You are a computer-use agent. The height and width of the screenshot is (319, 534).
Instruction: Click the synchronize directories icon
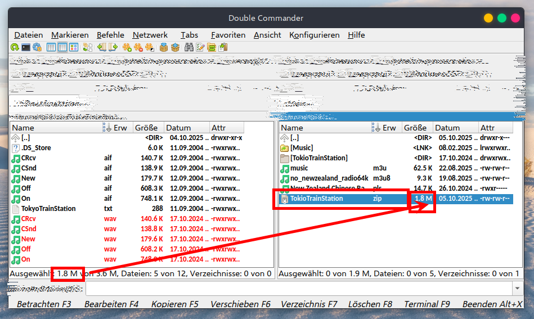pos(212,47)
